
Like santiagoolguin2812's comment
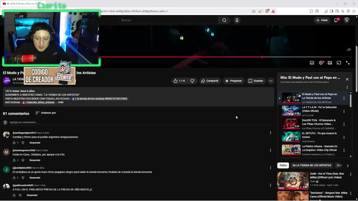tap(14, 143)
